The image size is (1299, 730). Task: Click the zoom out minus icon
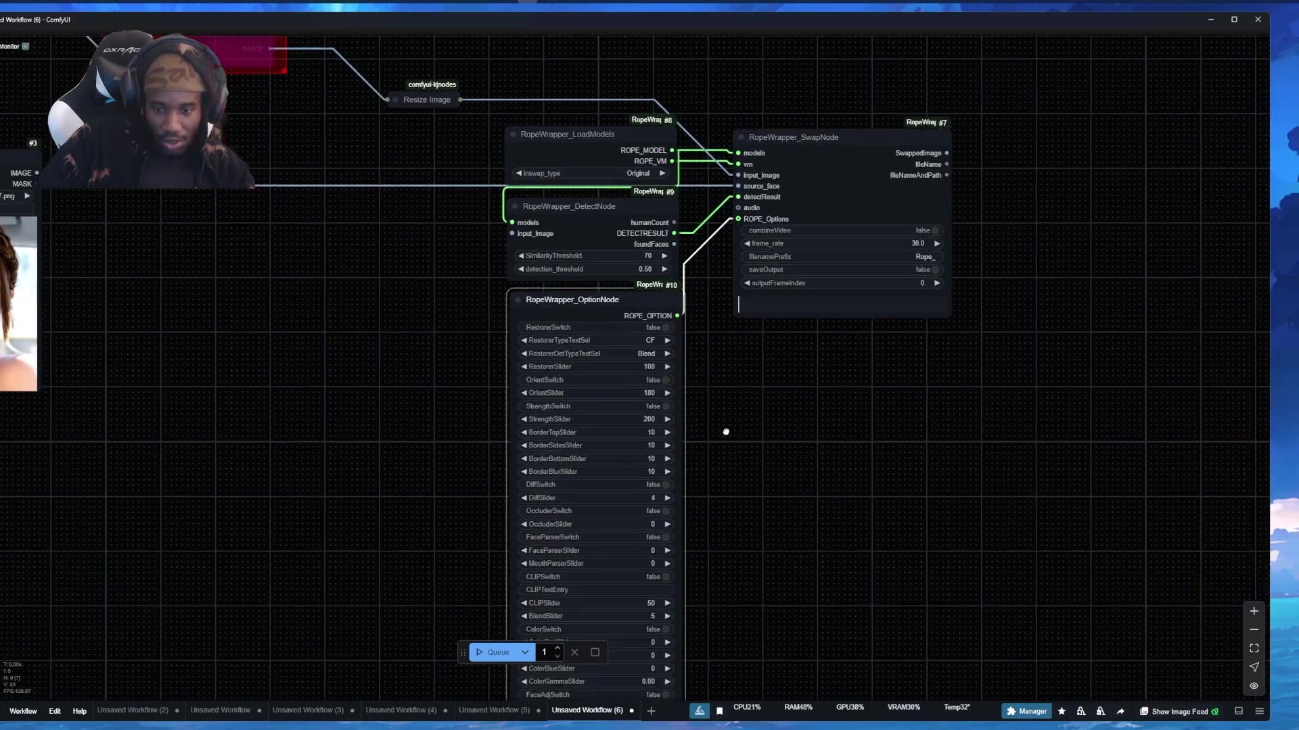1254,629
